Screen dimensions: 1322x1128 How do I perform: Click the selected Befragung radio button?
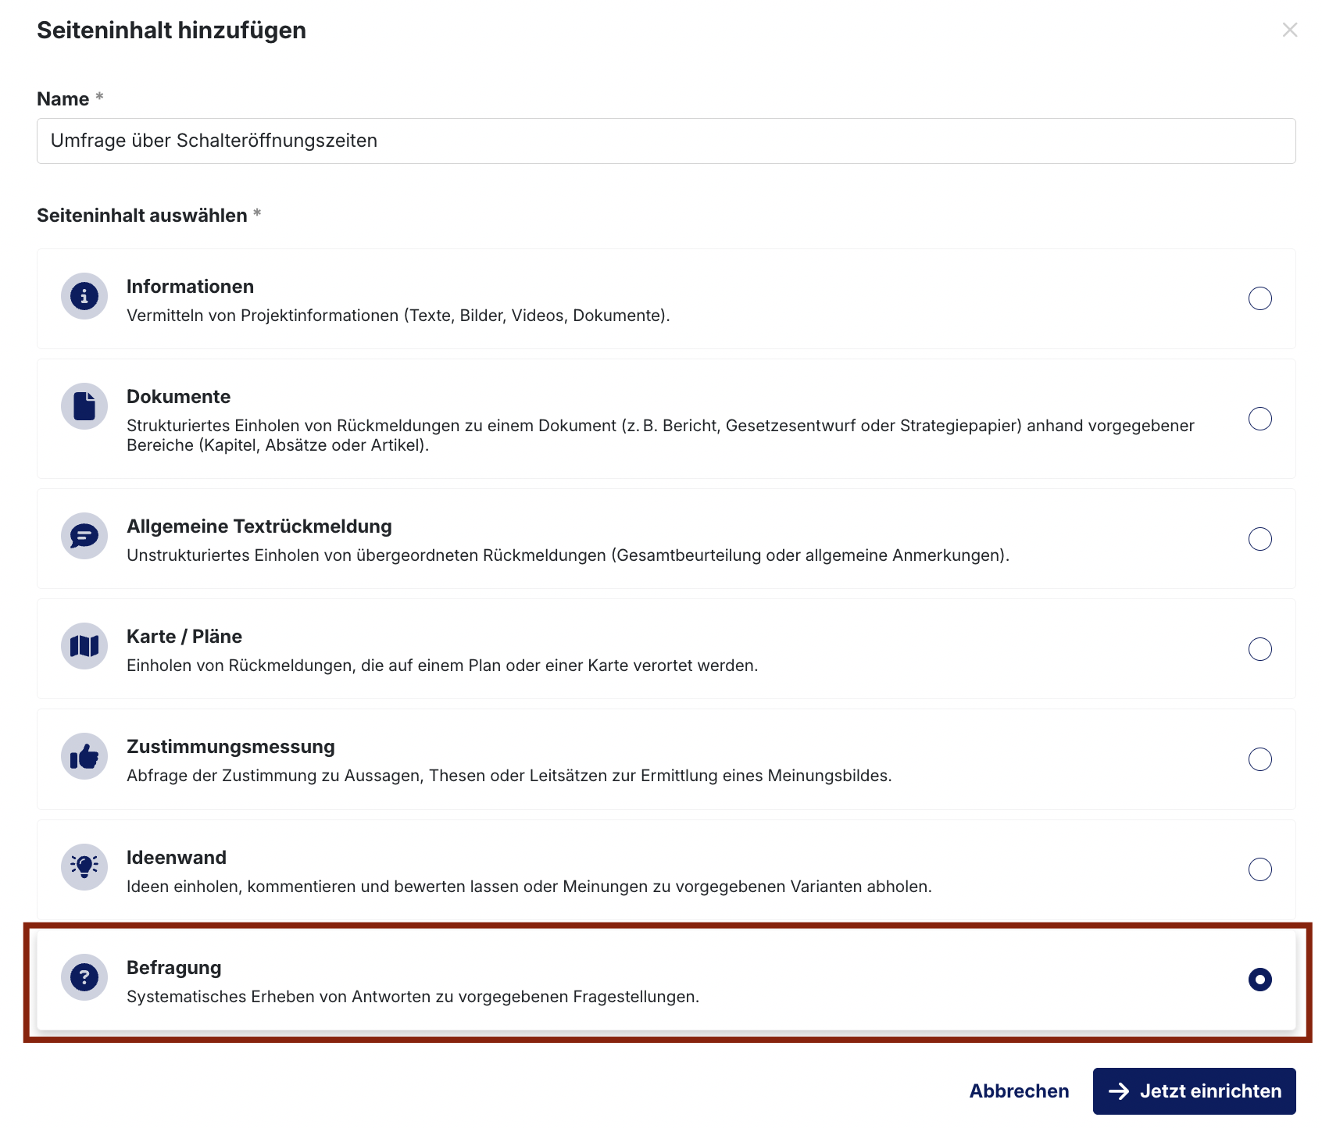1260,980
